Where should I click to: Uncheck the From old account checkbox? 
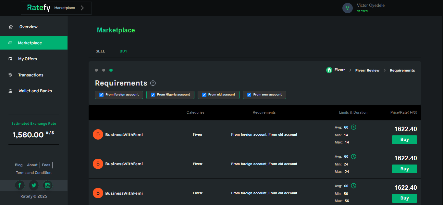pos(204,95)
